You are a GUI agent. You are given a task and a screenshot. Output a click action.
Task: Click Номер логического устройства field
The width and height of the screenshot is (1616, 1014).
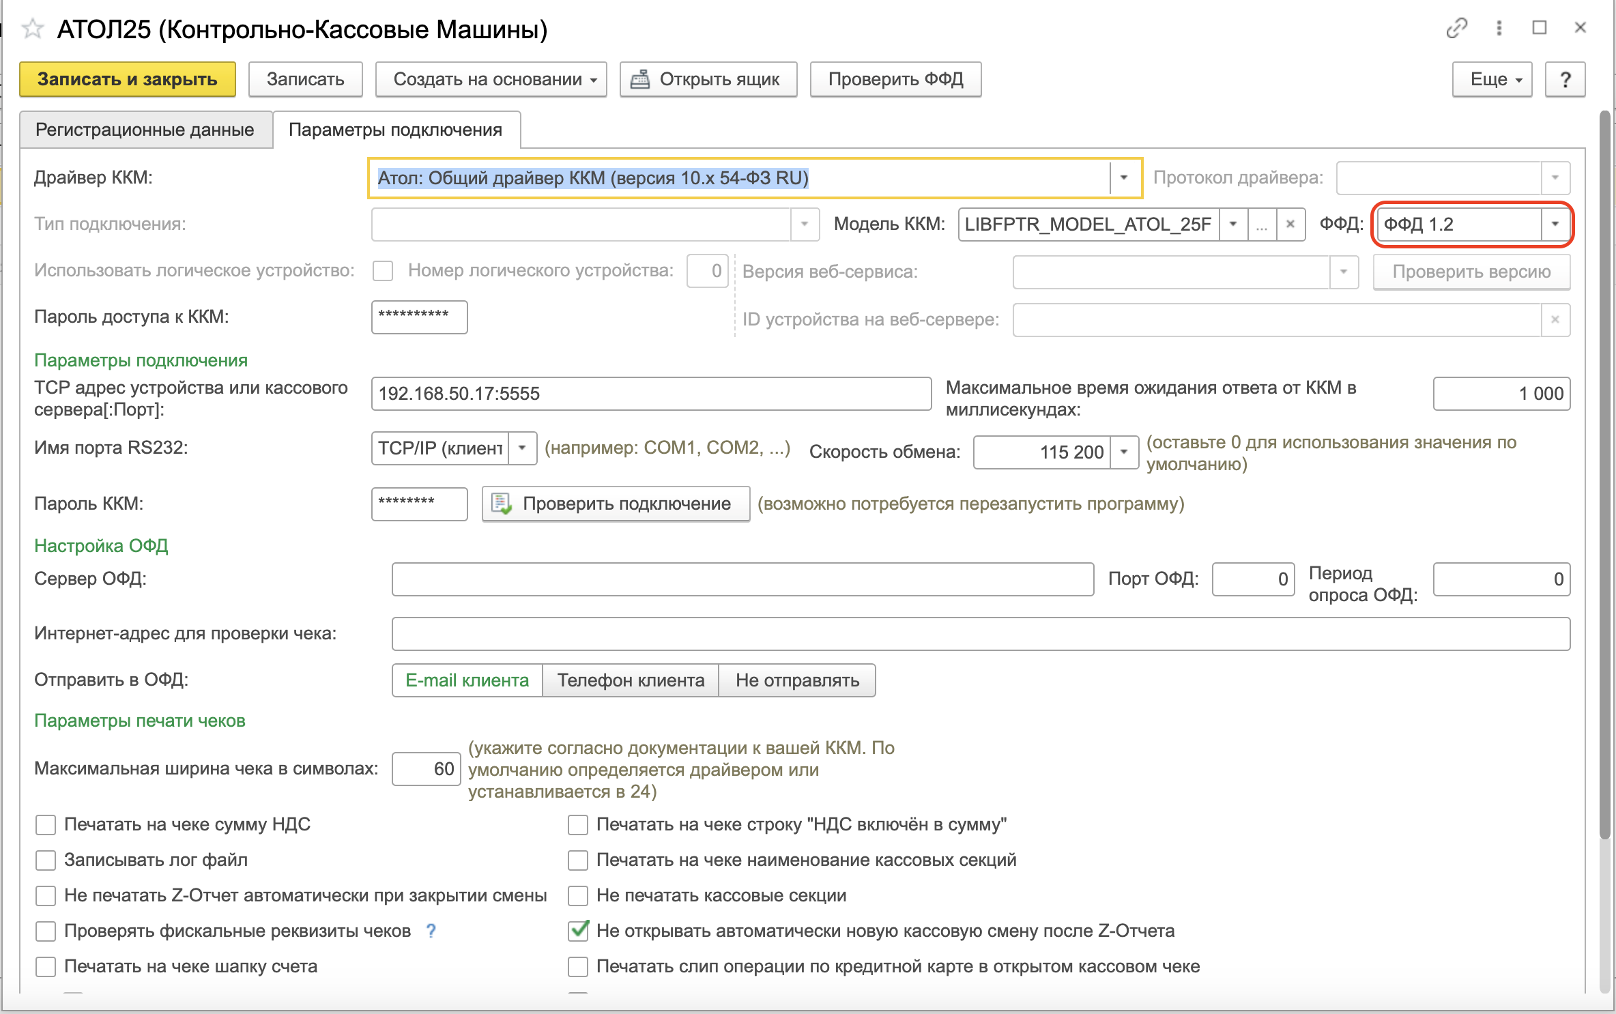tap(708, 271)
